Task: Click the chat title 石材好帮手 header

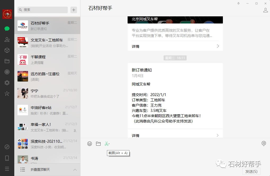Action: [100, 8]
